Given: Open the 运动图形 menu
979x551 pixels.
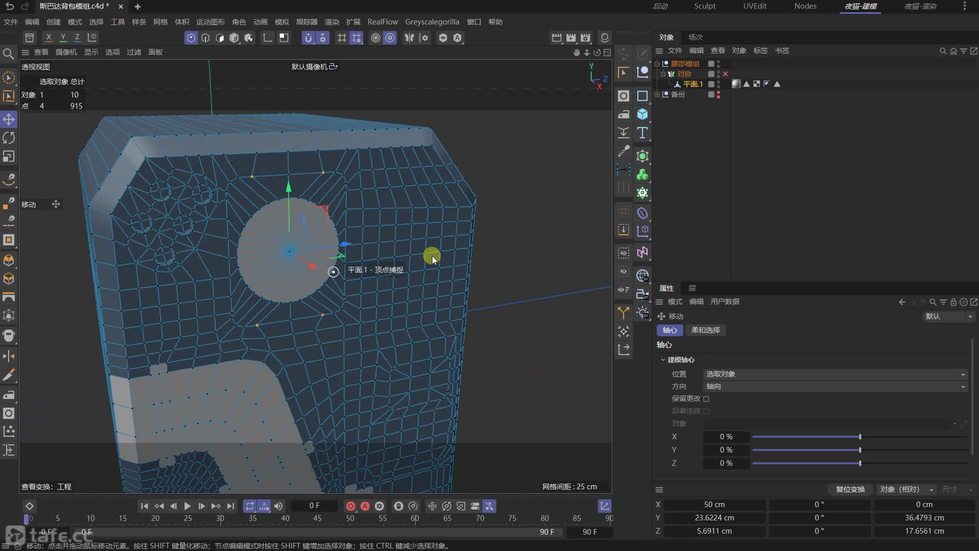Looking at the screenshot, I should coord(210,22).
